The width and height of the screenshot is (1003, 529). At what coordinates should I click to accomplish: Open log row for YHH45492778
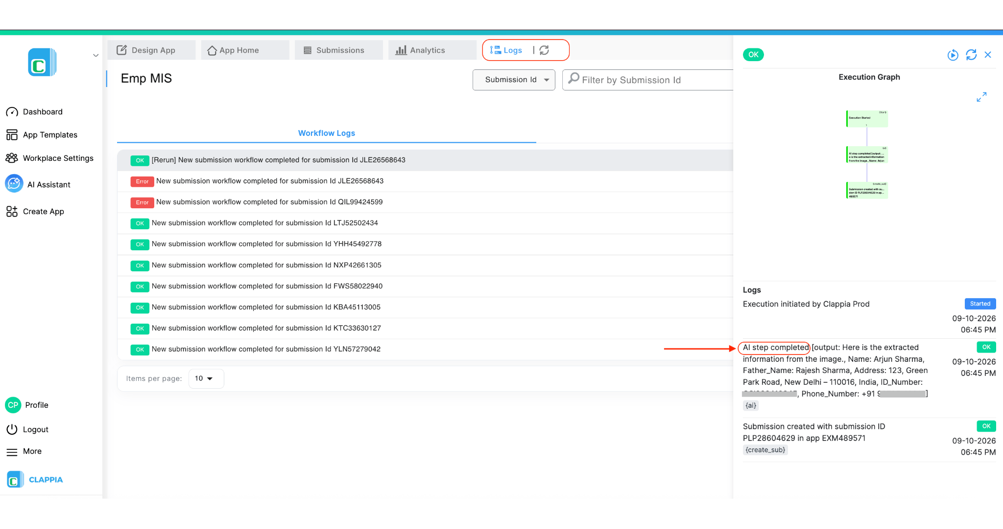coord(425,244)
